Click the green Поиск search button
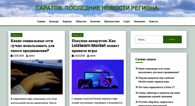 coord(172,40)
